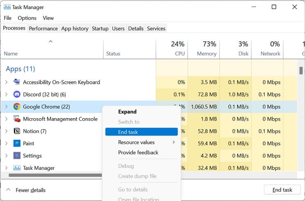The width and height of the screenshot is (305, 201).
Task: Choose End task in the context menu
Action: [x=141, y=132]
